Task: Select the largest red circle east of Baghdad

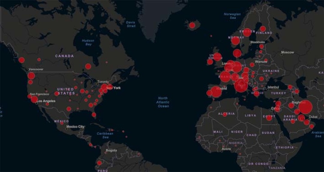Action: (305, 107)
